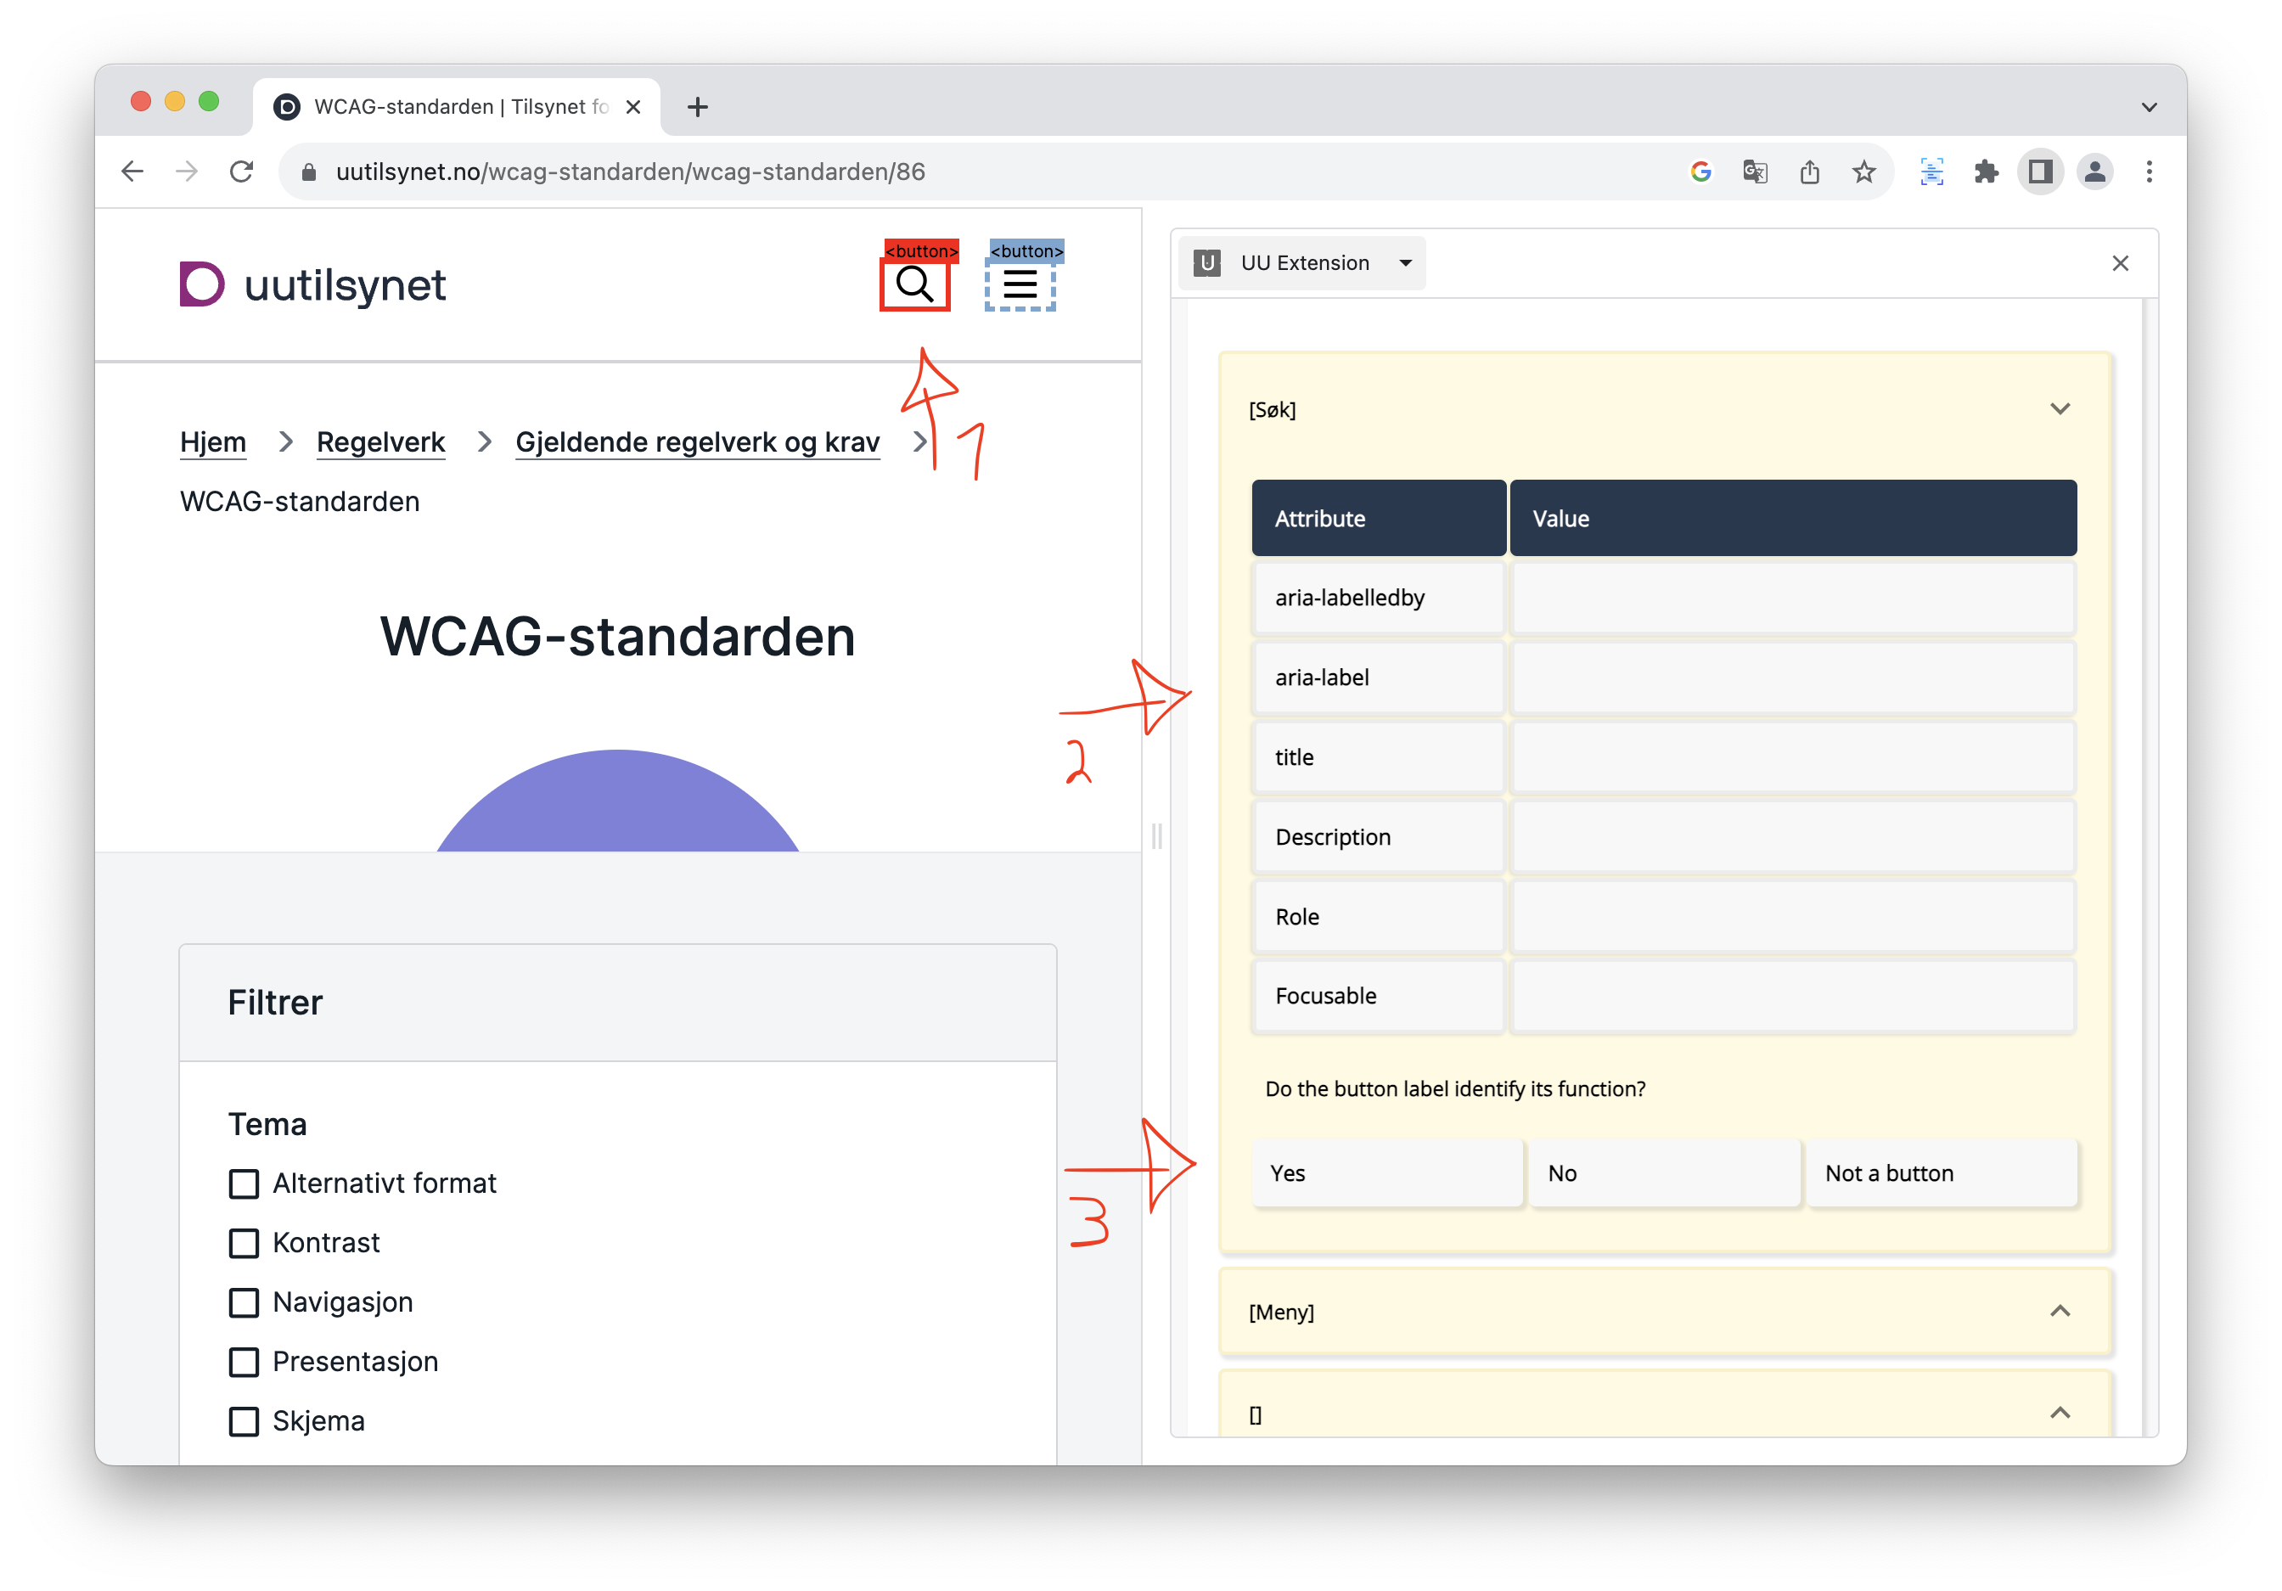
Task: Answer Yes to button label question
Action: pos(1386,1173)
